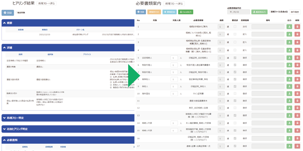Toggle the 書類ファイルを含める checkbox
This screenshot has height=151, width=303.
[270, 12]
